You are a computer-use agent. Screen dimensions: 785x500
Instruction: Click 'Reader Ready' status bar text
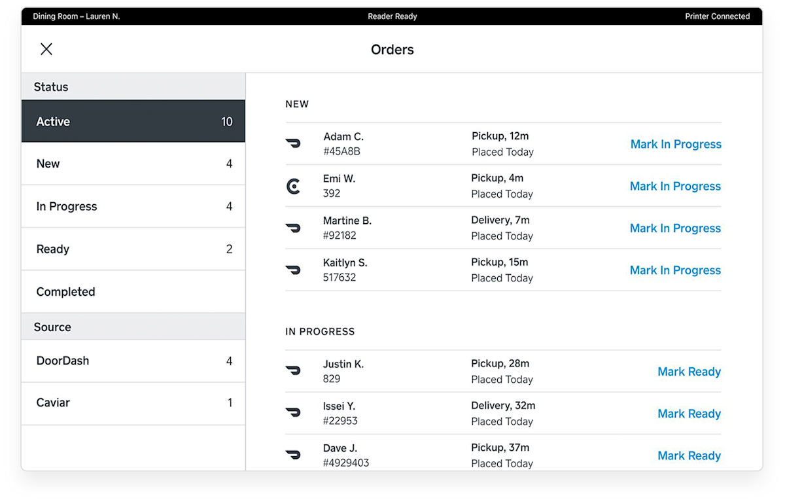tap(392, 16)
